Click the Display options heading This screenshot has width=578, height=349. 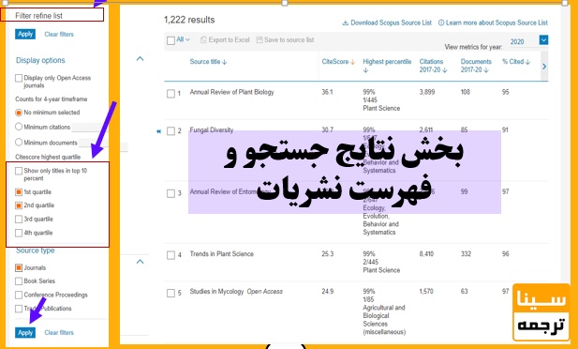[40, 60]
